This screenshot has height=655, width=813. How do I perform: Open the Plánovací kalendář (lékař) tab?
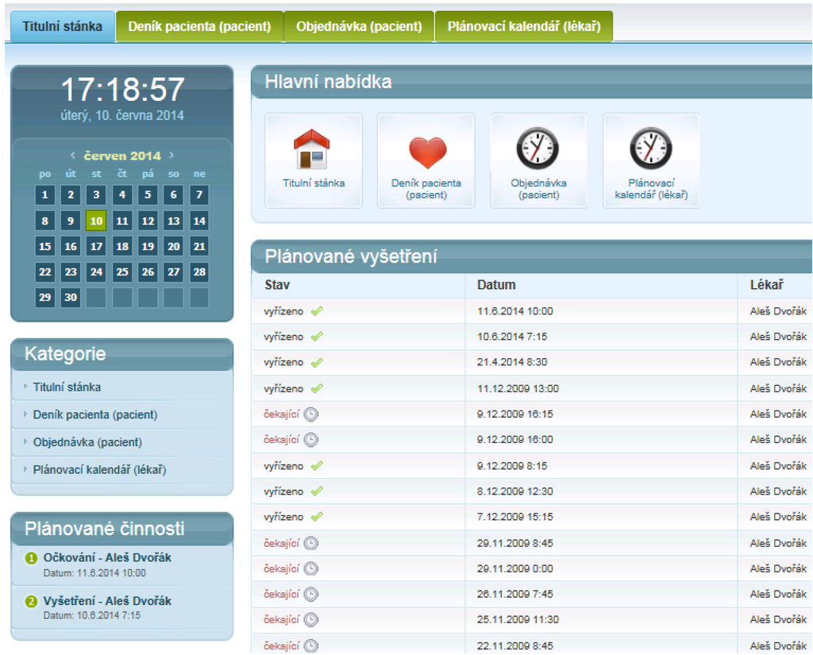[523, 26]
